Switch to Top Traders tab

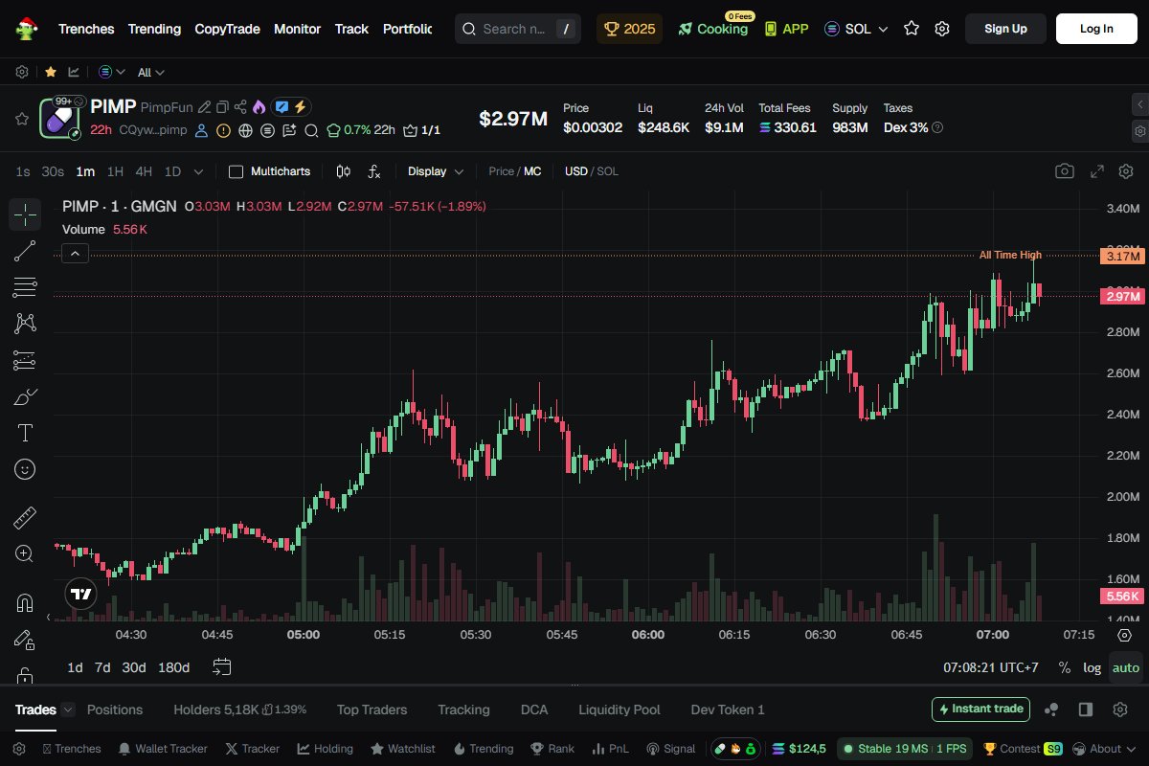(372, 710)
